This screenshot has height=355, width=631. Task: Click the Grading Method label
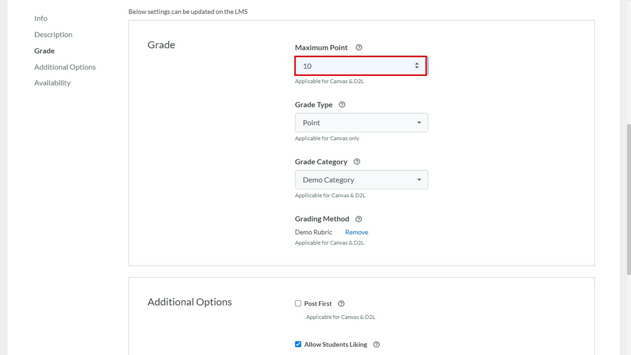[x=322, y=219]
